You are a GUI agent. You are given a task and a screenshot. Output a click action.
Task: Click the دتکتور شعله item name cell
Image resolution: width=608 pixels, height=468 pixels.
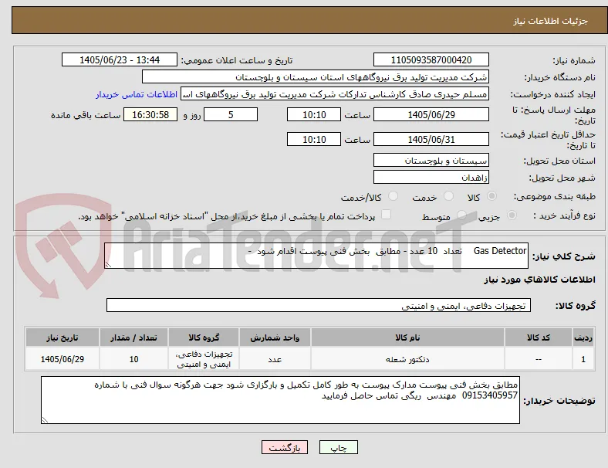407,359
